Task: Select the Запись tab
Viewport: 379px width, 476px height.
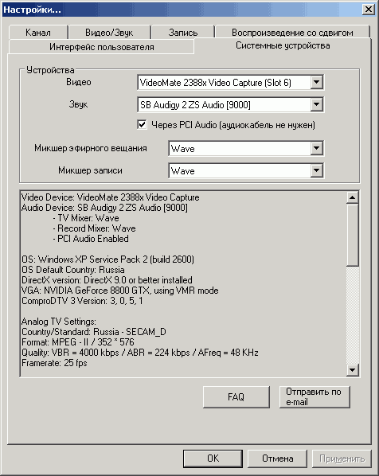Action: tap(183, 32)
